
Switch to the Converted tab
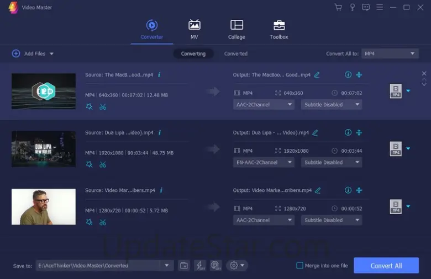click(236, 54)
